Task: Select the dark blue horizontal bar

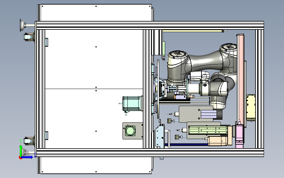Action: [x=187, y=145]
